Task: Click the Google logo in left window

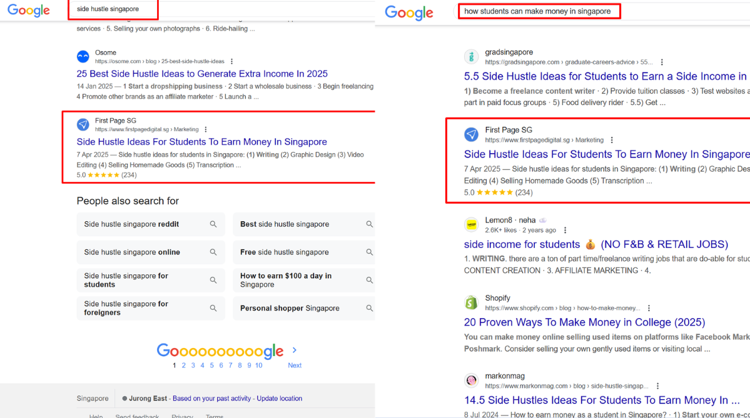Action: (29, 10)
